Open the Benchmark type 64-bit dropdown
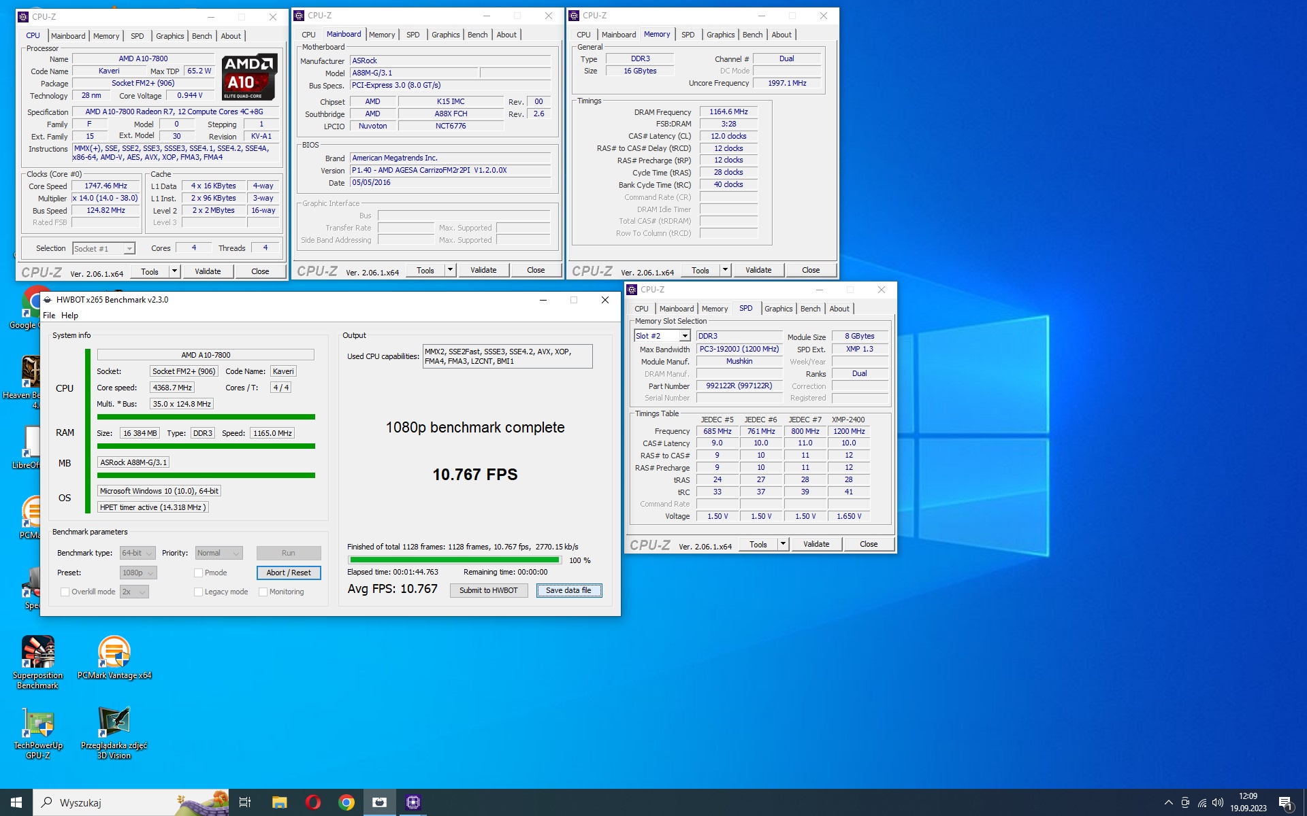 [138, 553]
